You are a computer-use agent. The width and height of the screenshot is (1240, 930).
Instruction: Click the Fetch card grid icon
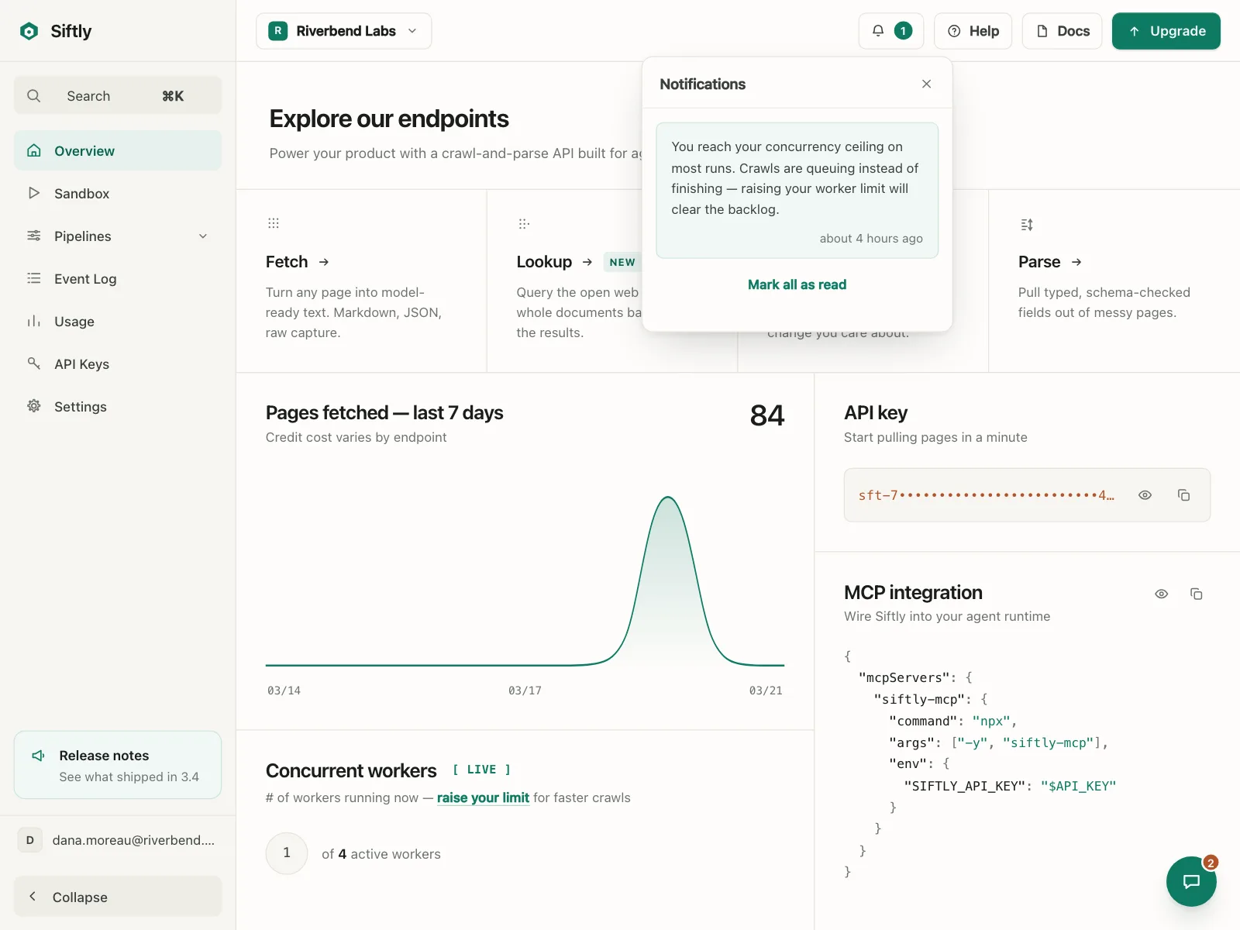pyautogui.click(x=274, y=223)
